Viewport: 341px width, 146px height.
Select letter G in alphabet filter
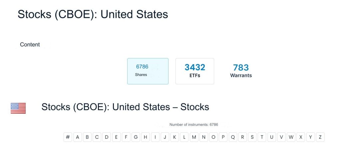pos(136,137)
